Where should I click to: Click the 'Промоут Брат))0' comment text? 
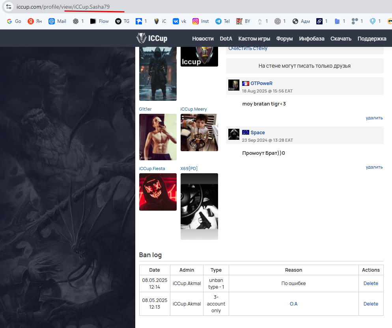tap(263, 153)
